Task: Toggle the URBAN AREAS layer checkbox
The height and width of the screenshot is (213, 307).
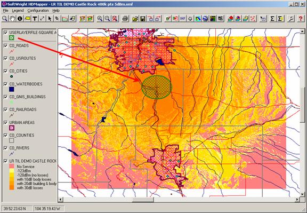Action: [x=6, y=122]
